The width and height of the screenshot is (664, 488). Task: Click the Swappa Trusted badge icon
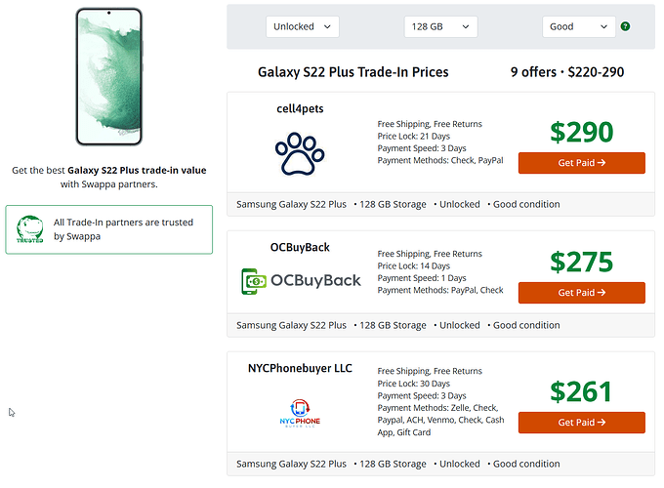[30, 229]
